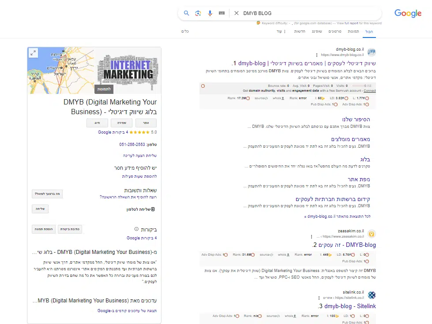The image size is (432, 324).
Task: Tap the send-to-phone icon near שליחה לטלפון
Action: 153,209
